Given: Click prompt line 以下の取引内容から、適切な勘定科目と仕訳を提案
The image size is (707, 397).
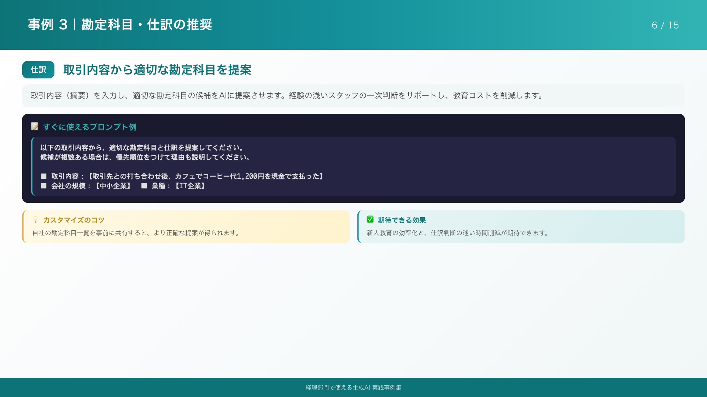Looking at the screenshot, I should coord(142,148).
